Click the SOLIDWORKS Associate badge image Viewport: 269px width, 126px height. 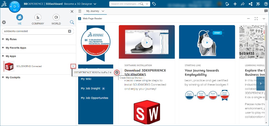pos(96,43)
